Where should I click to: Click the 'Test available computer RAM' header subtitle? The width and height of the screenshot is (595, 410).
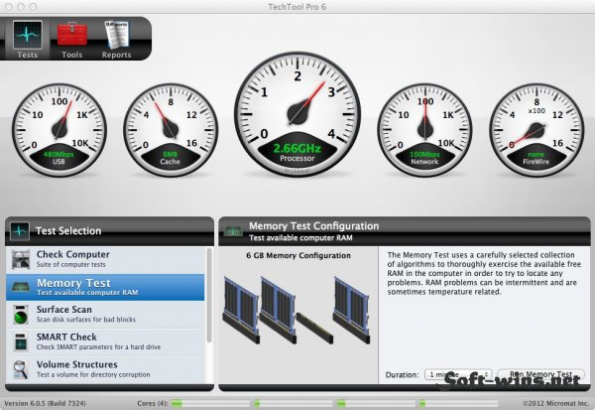(x=300, y=238)
